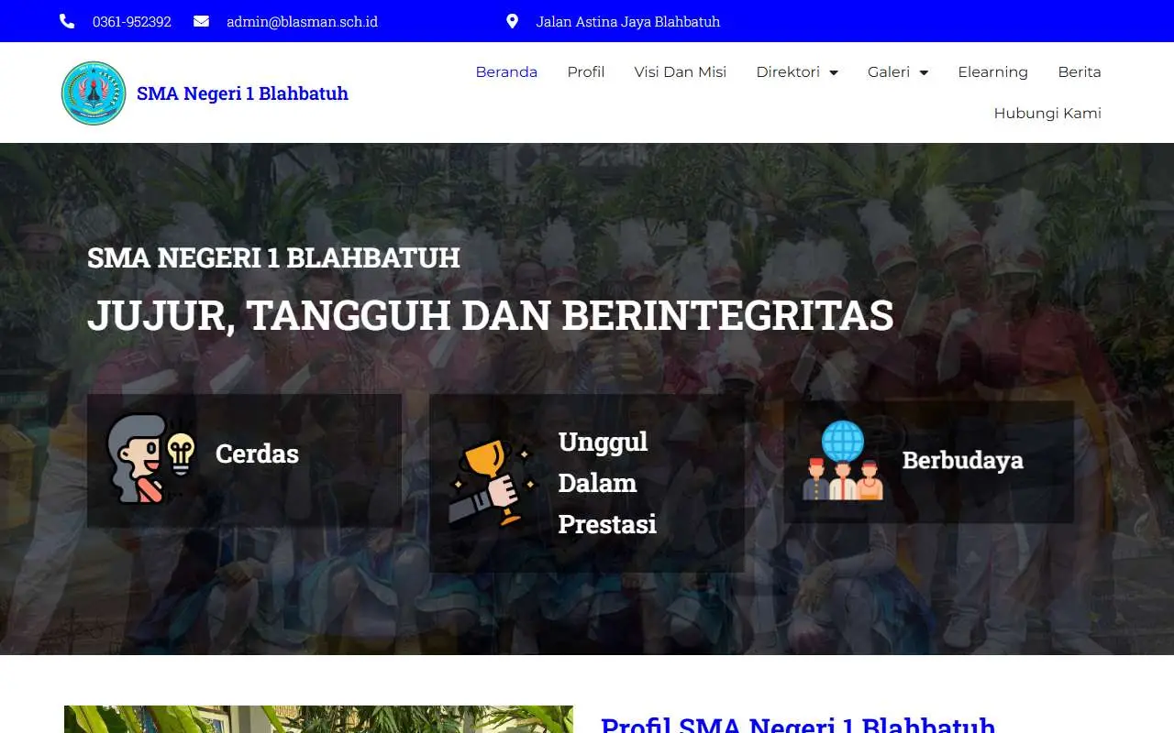The image size is (1174, 733).
Task: Open the Profil menu item
Action: [x=585, y=71]
